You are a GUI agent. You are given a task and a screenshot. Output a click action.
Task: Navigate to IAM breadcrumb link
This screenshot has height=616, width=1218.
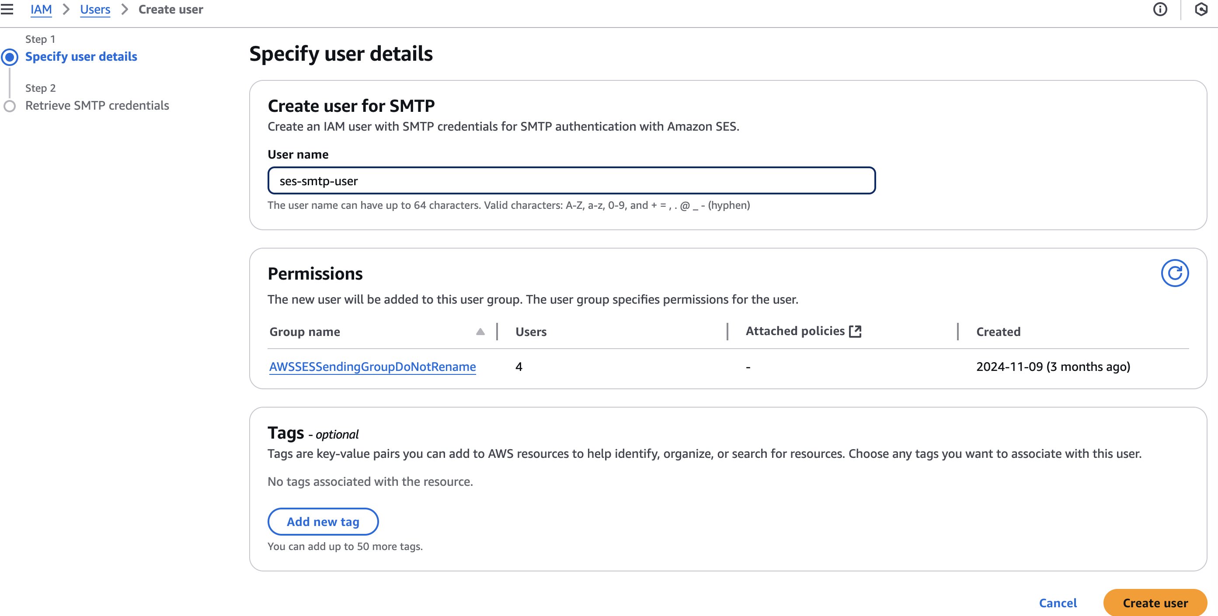coord(41,10)
